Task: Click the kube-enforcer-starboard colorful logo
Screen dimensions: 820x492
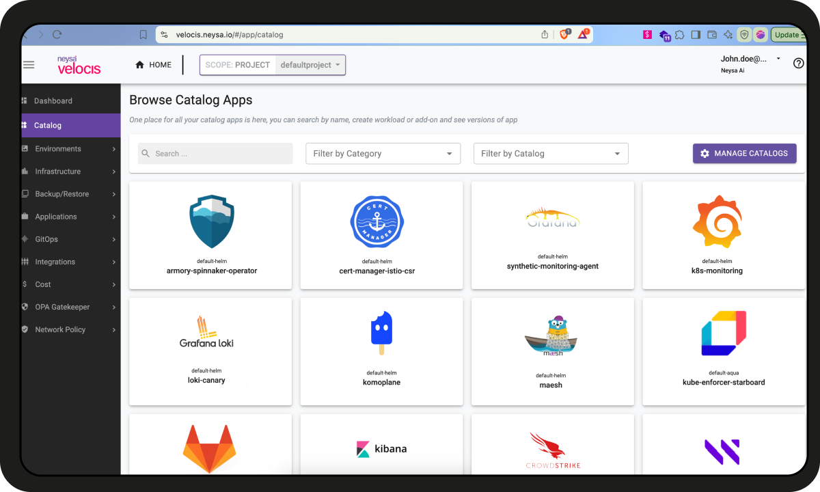Action: 724,333
